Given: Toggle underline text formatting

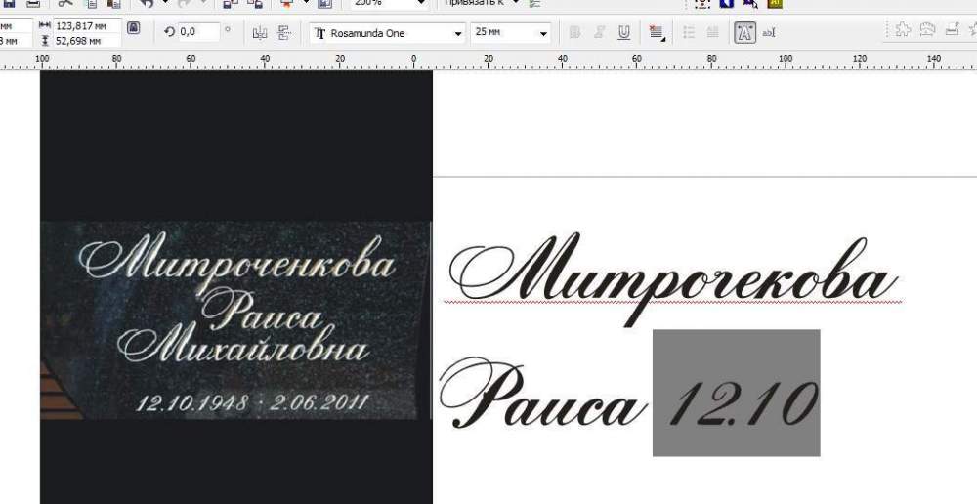Looking at the screenshot, I should pos(623,33).
